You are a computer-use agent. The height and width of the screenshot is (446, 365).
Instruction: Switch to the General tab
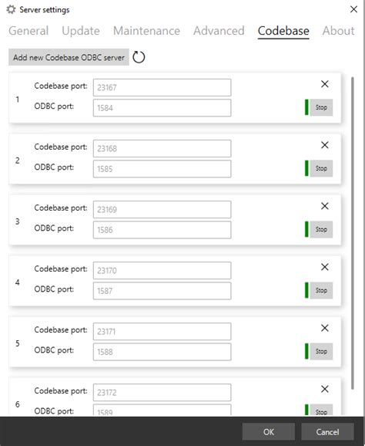tap(28, 31)
